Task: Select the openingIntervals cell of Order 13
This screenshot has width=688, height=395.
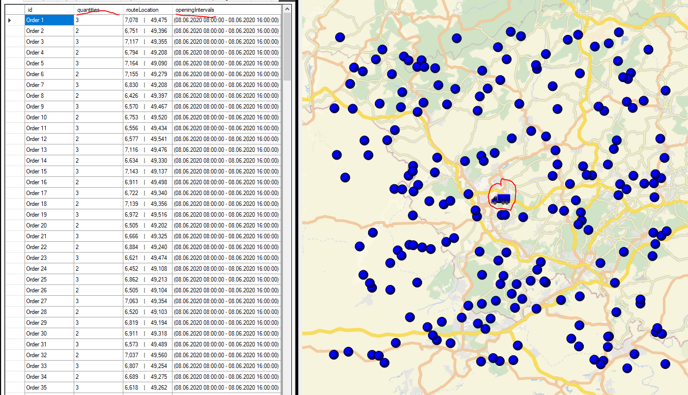Action: point(226,150)
